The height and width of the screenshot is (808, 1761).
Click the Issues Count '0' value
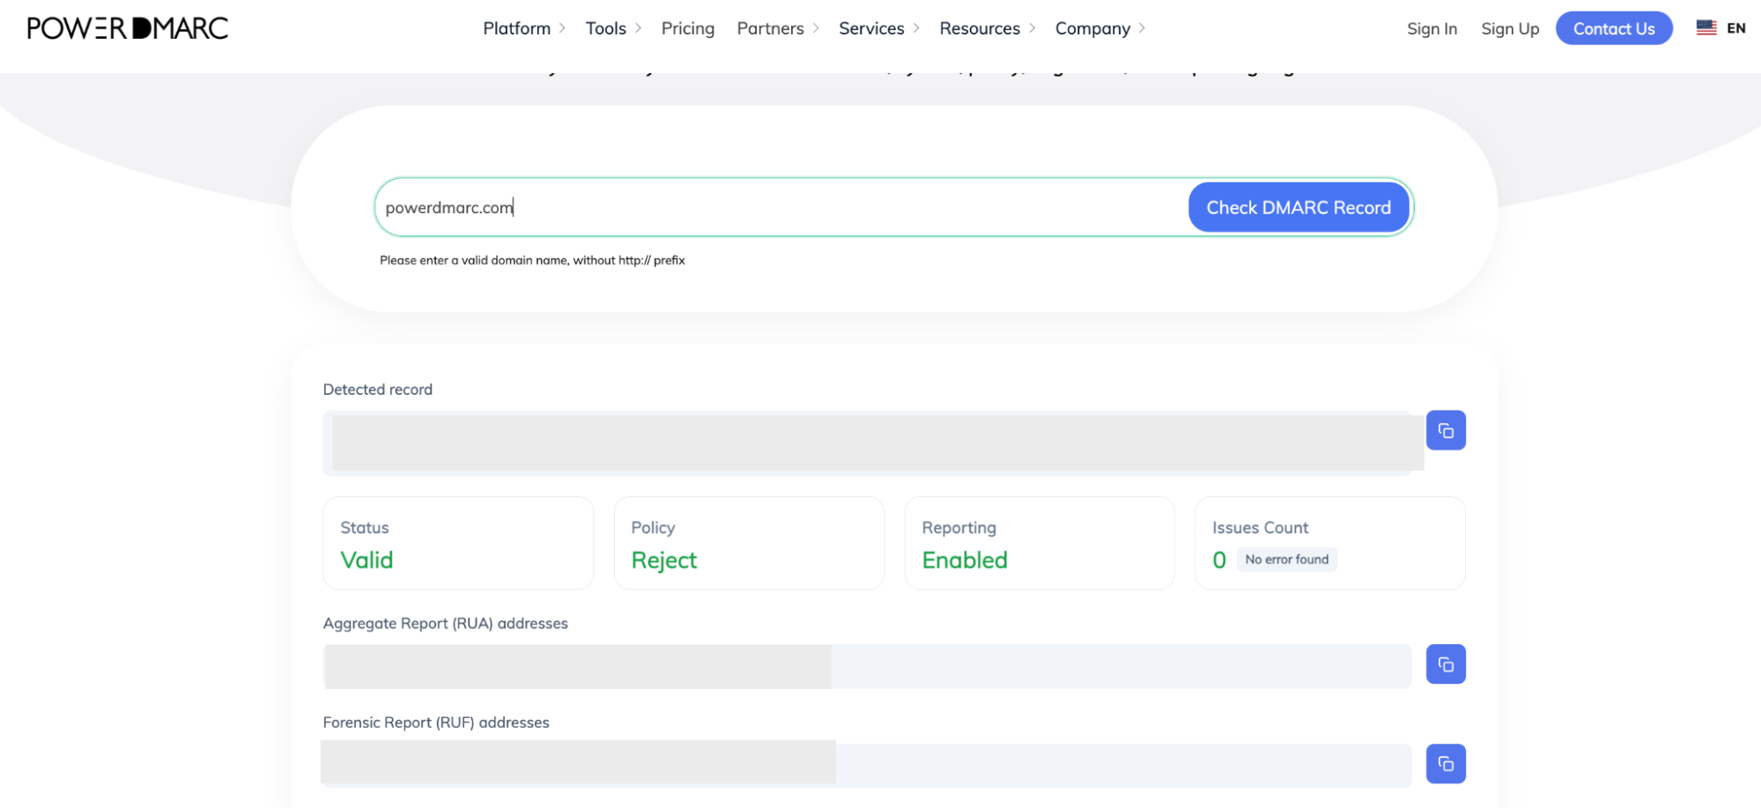coord(1219,560)
